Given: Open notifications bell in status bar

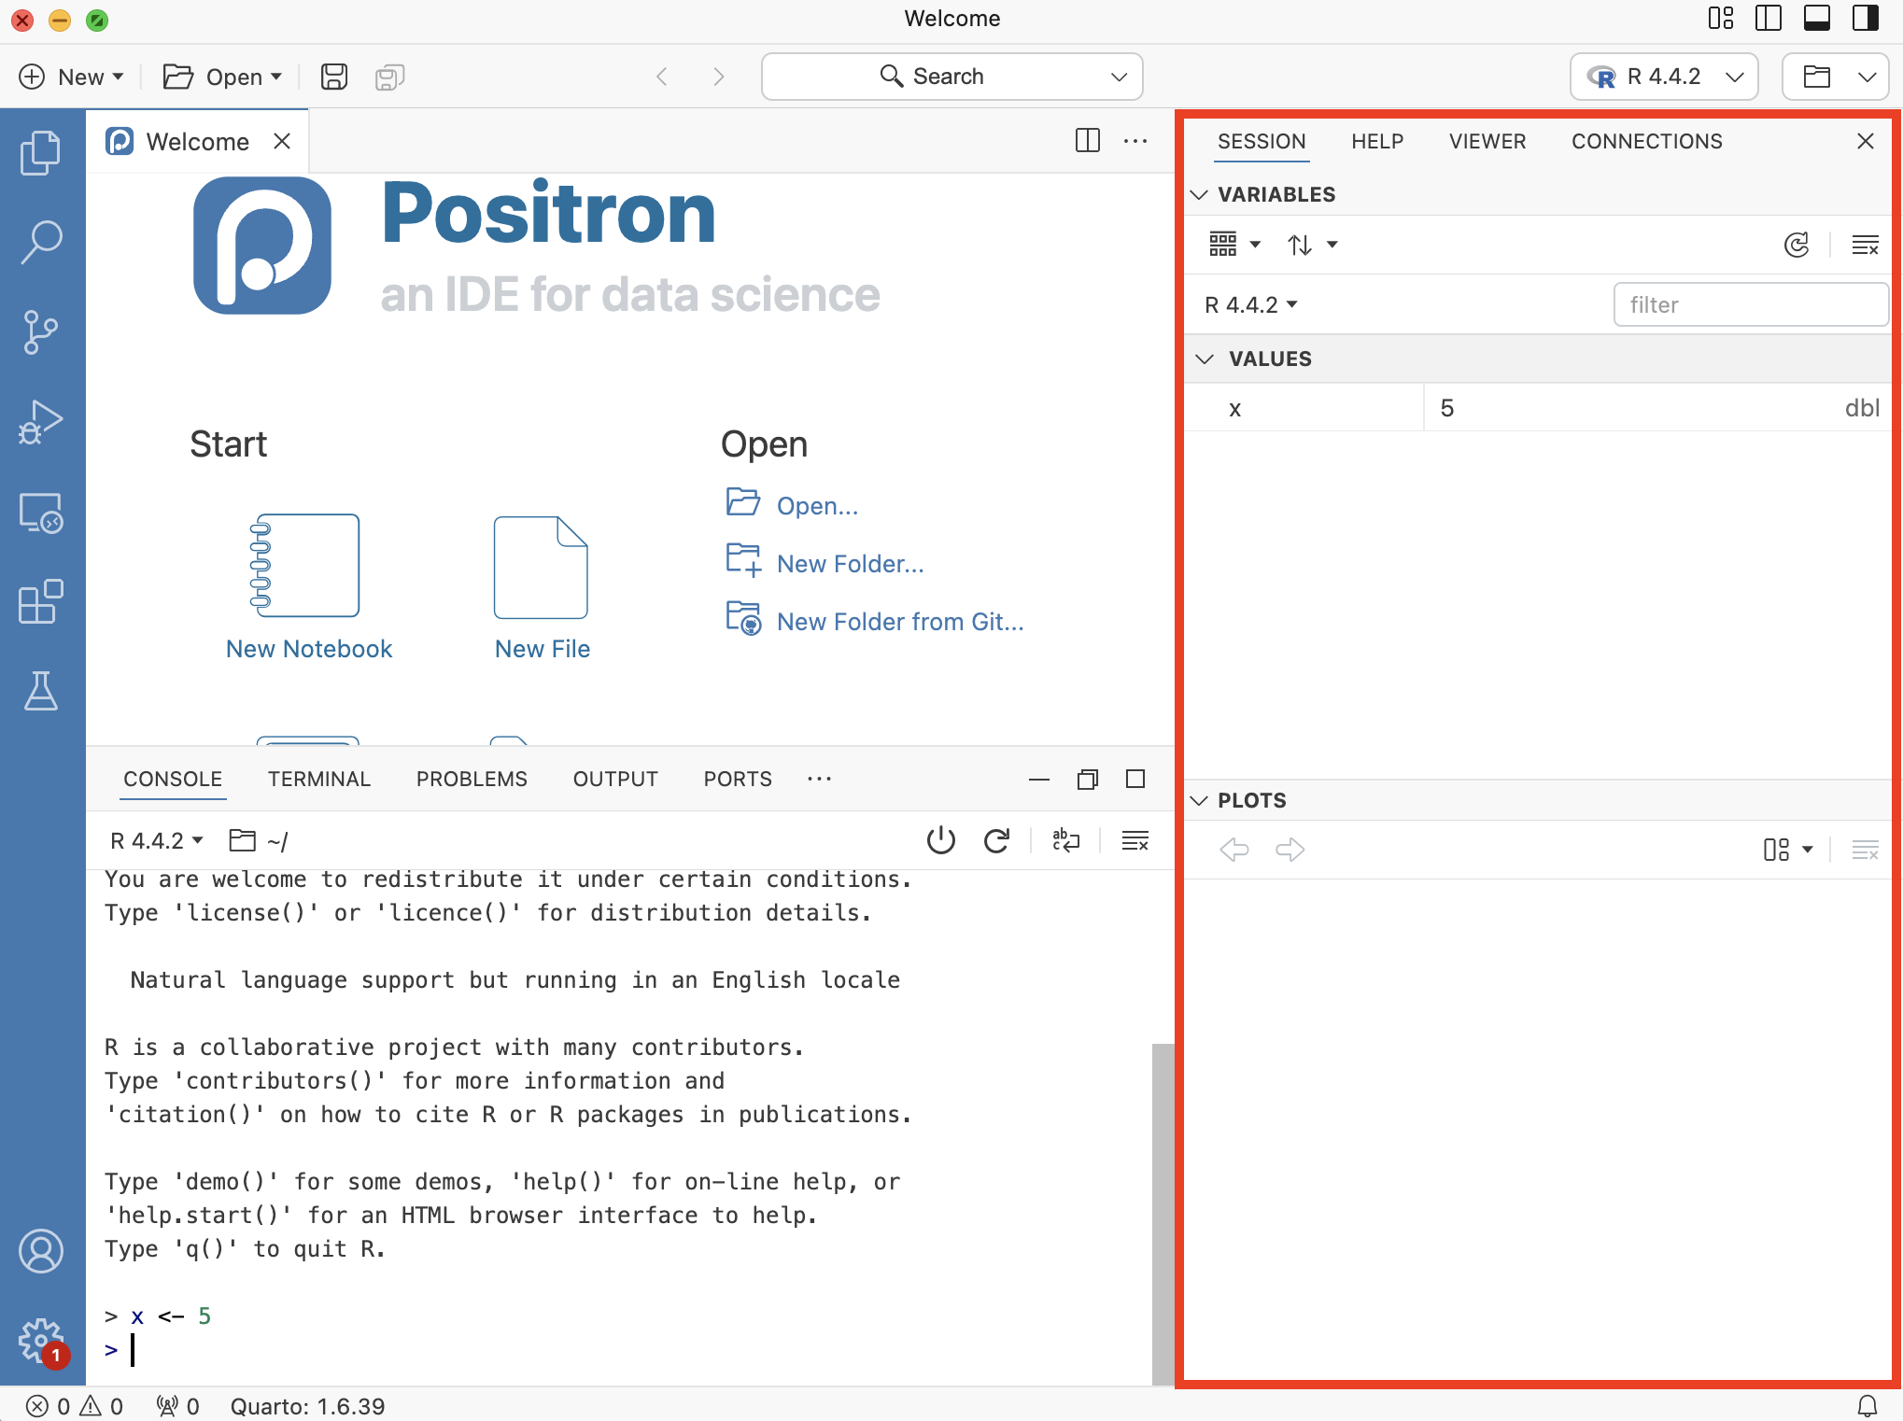Looking at the screenshot, I should click(x=1868, y=1406).
